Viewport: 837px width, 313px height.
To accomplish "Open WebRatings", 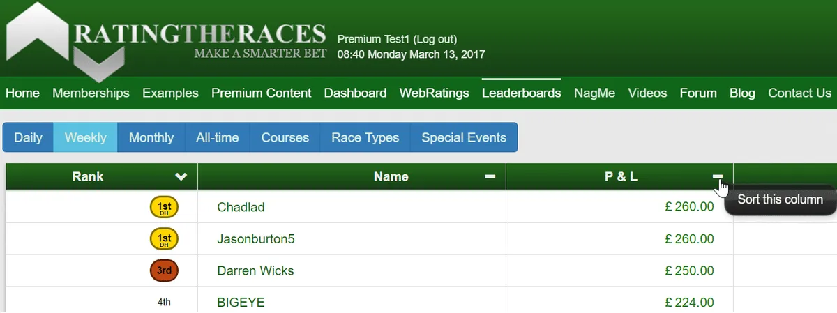I will [434, 93].
